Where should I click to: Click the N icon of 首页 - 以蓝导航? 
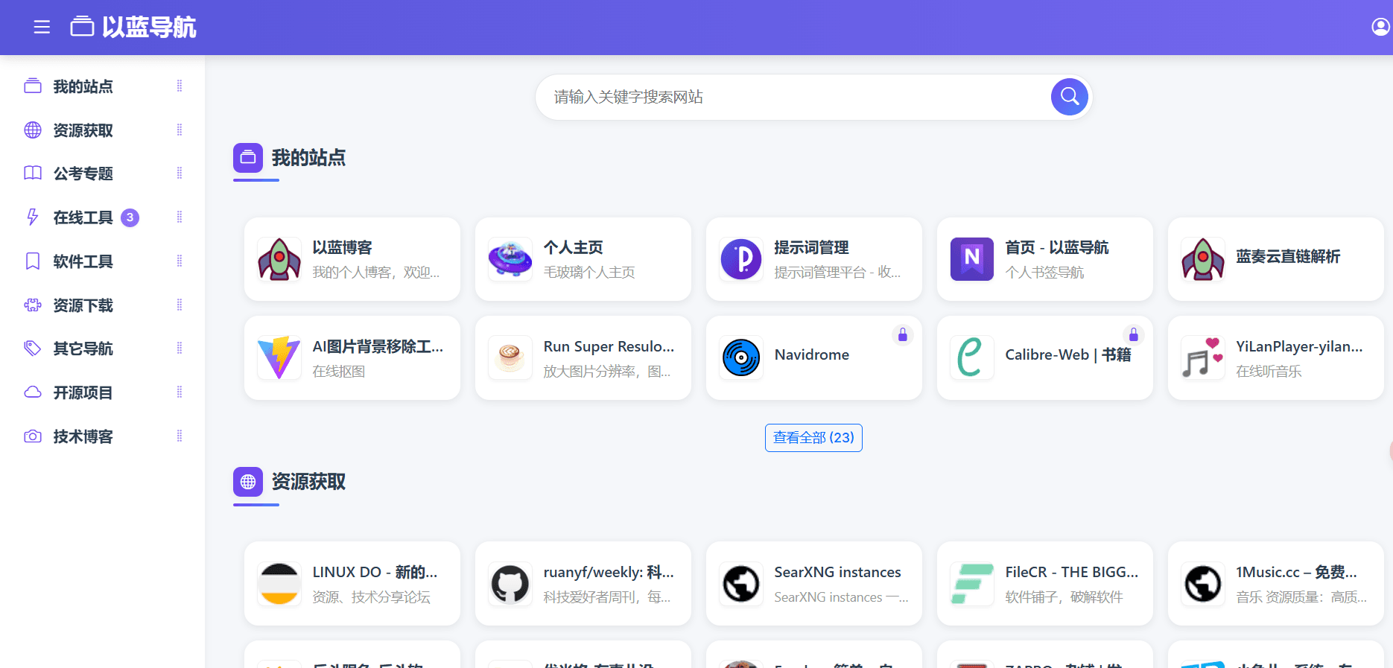pos(972,259)
